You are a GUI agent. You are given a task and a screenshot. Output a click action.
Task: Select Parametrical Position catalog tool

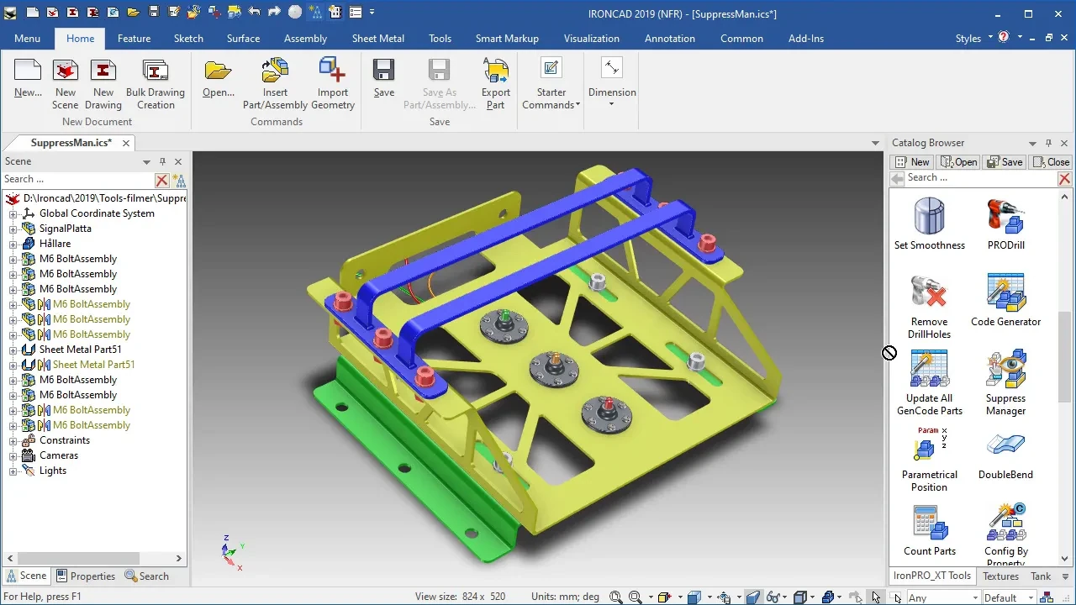pos(930,460)
